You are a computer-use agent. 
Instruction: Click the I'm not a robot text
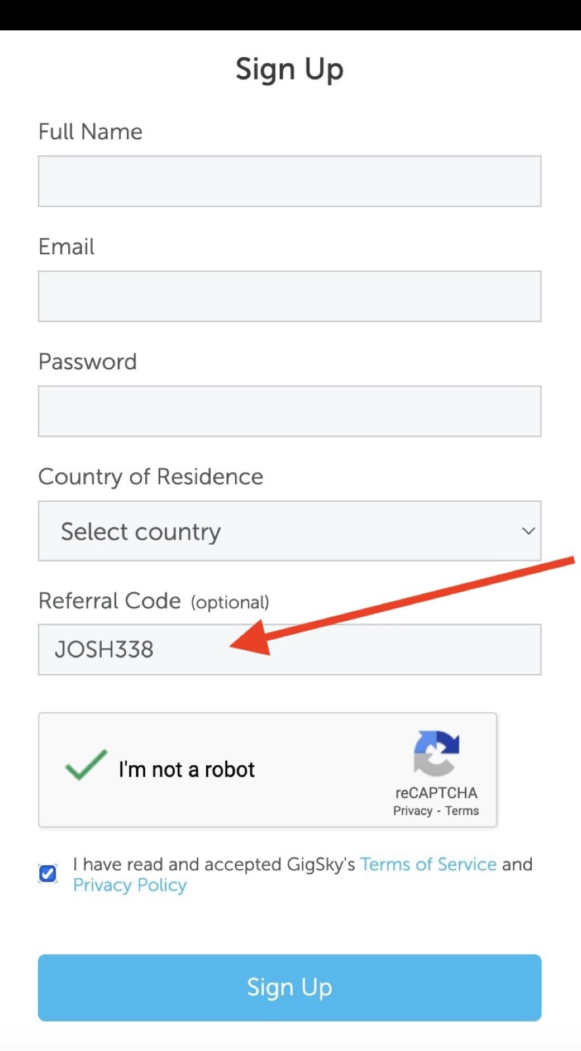(186, 769)
